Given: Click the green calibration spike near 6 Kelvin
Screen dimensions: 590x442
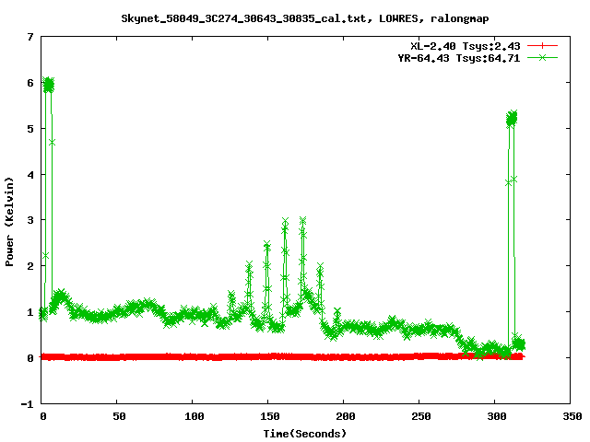Looking at the screenshot, I should click(x=49, y=86).
